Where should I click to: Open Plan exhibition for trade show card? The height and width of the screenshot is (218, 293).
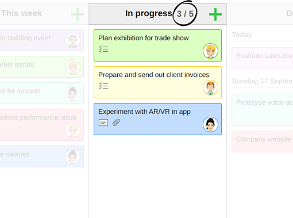pyautogui.click(x=157, y=45)
